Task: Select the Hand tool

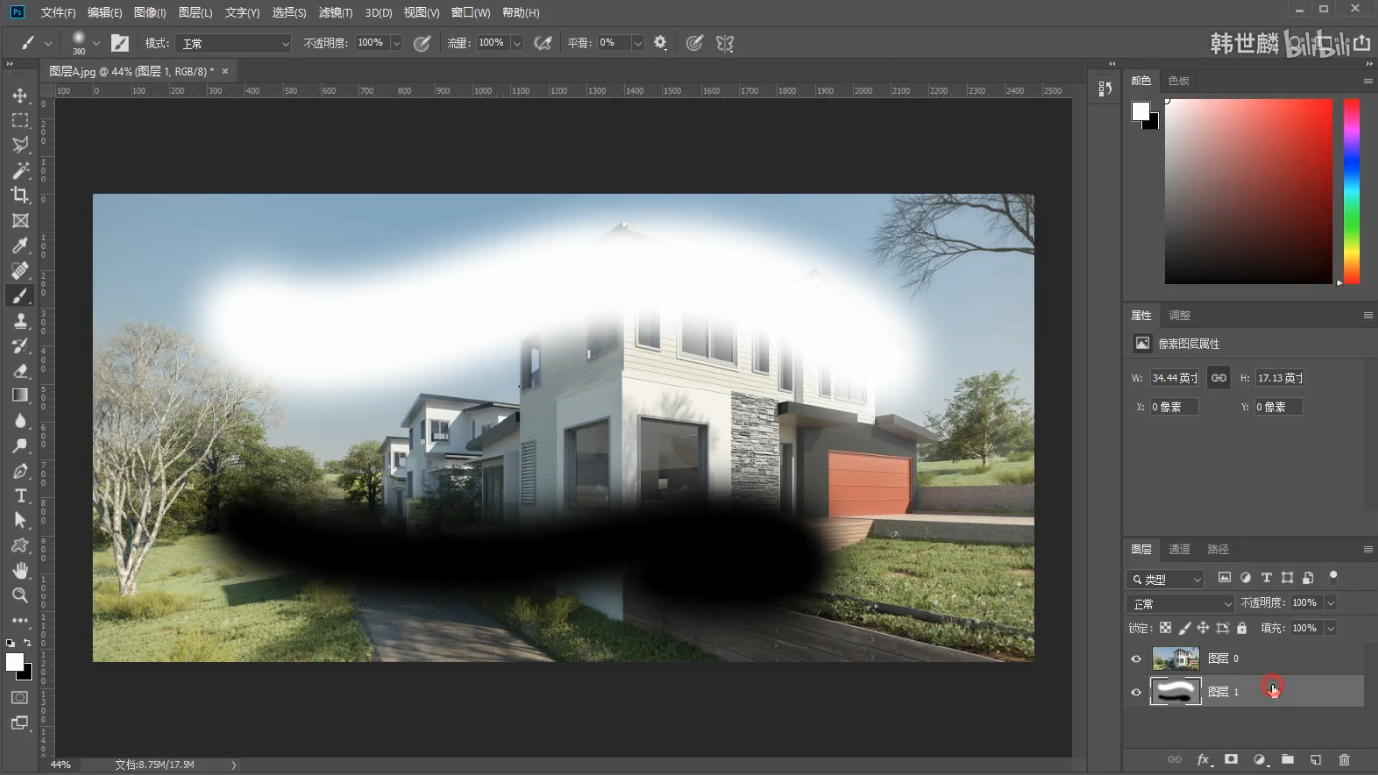Action: pos(20,571)
